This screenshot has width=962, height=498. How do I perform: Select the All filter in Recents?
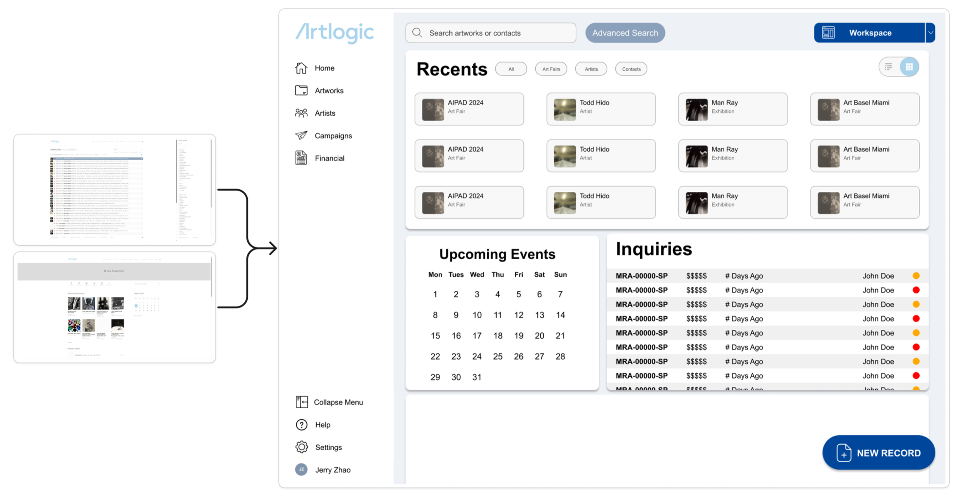(x=511, y=69)
